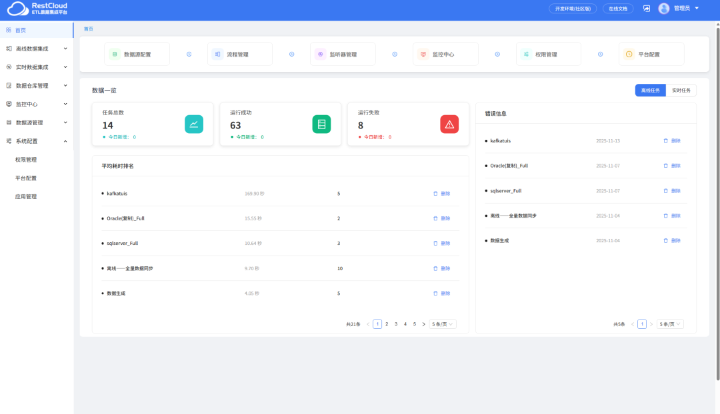Click arrow icon between 监听器管理 and 监控中心
This screenshot has width=720, height=414.
pyautogui.click(x=395, y=54)
